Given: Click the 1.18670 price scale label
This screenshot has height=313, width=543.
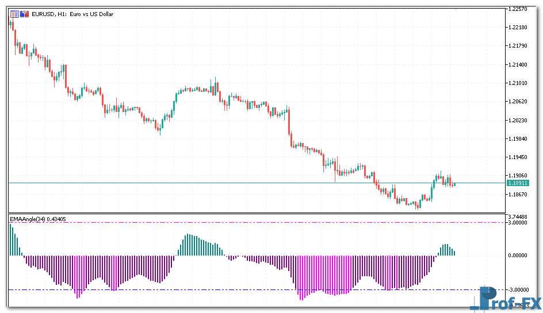Looking at the screenshot, I should click(x=518, y=194).
